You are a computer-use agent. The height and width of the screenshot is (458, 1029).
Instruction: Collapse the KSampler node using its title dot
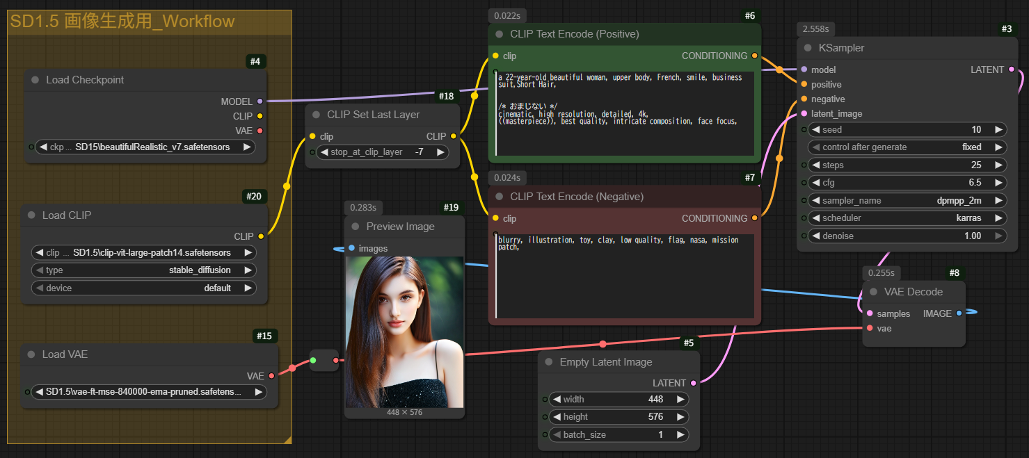(808, 48)
